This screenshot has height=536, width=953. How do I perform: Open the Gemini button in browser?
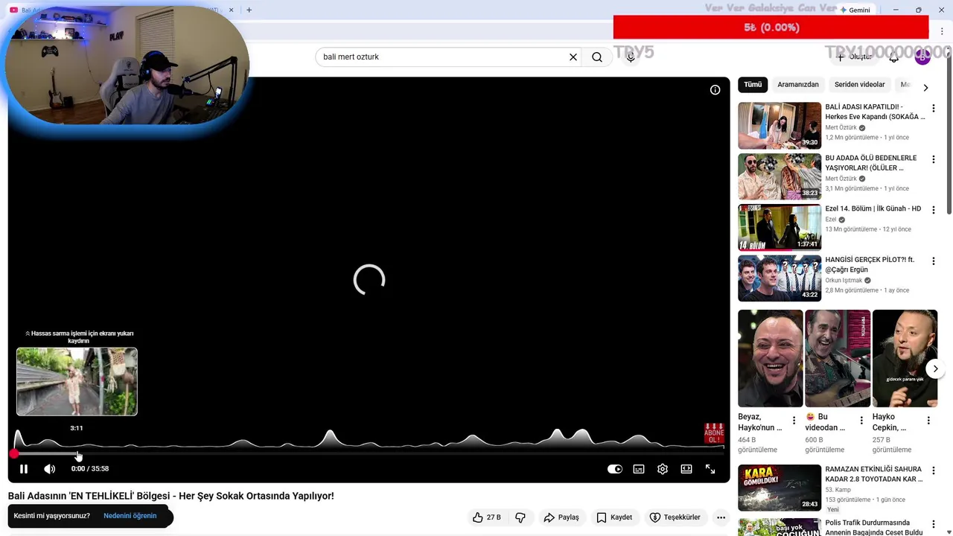tap(855, 10)
